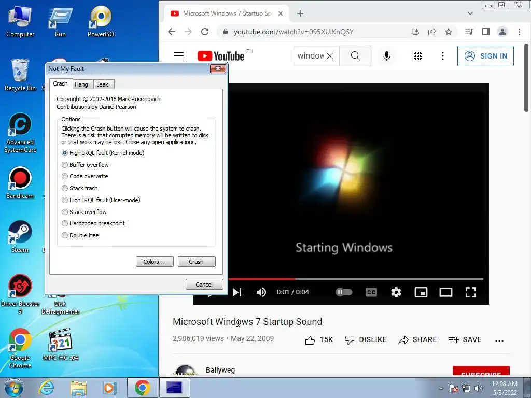Screen dimensions: 531x398
Task: Toggle the Chrome side panel icon
Action: (485, 32)
